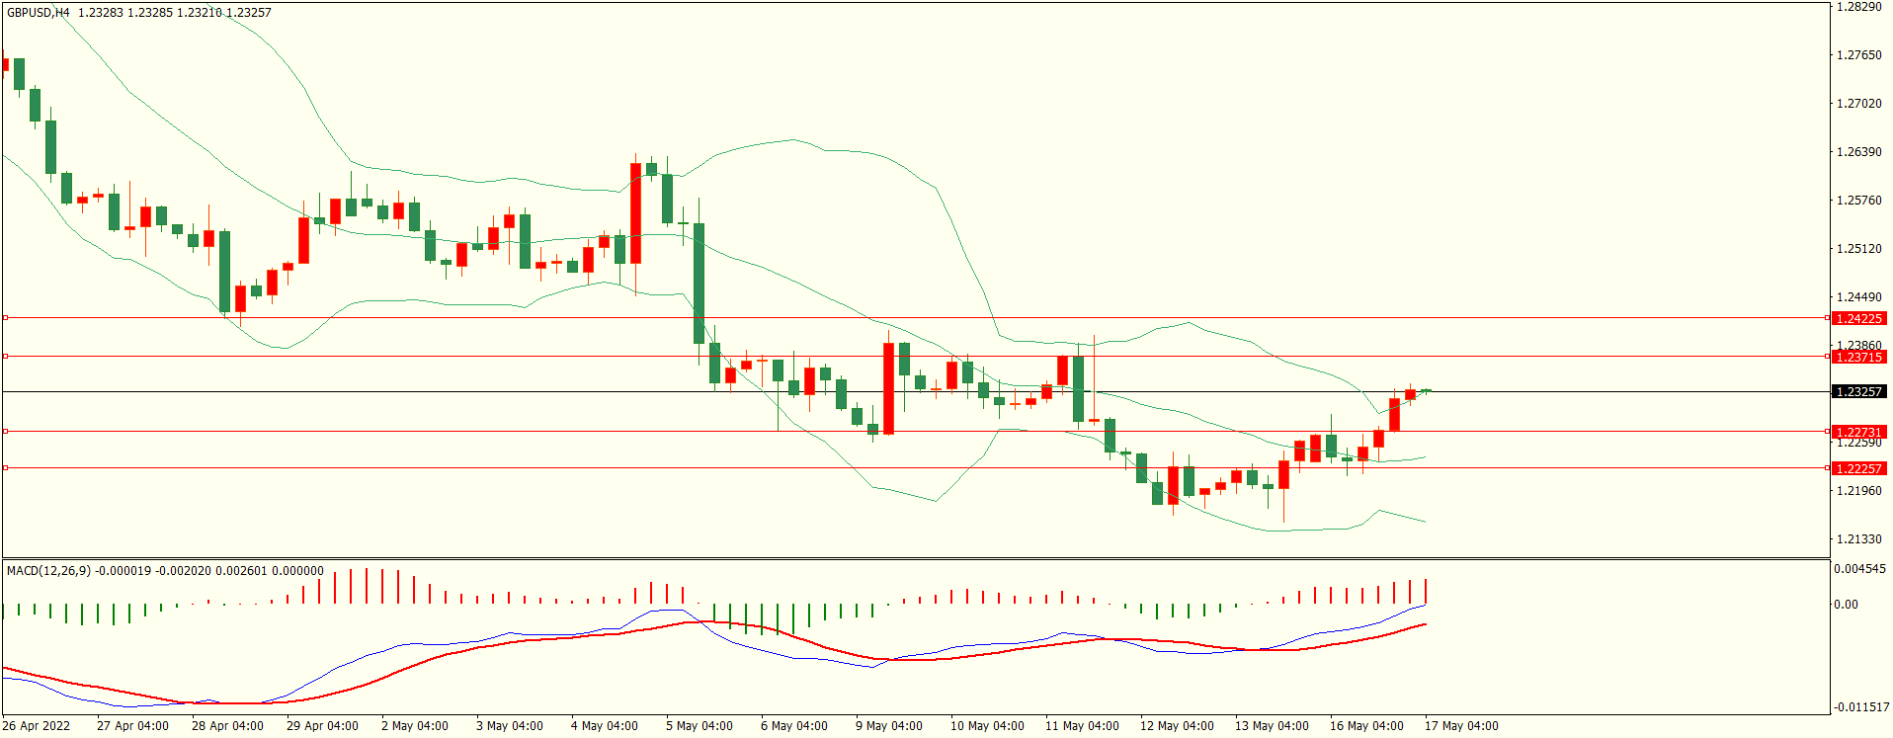Click the 1.22731 red line price label

click(x=1858, y=432)
